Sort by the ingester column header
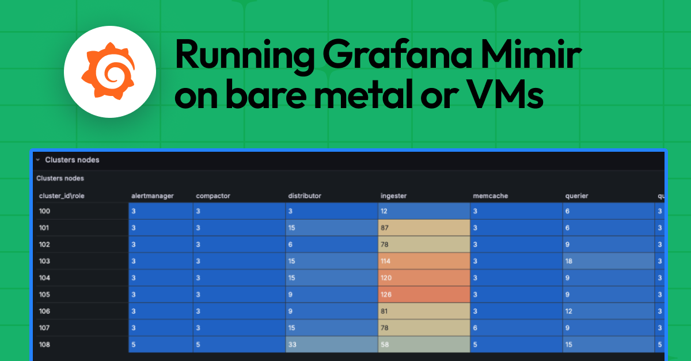Screen dimensions: 691x361 pyautogui.click(x=393, y=196)
